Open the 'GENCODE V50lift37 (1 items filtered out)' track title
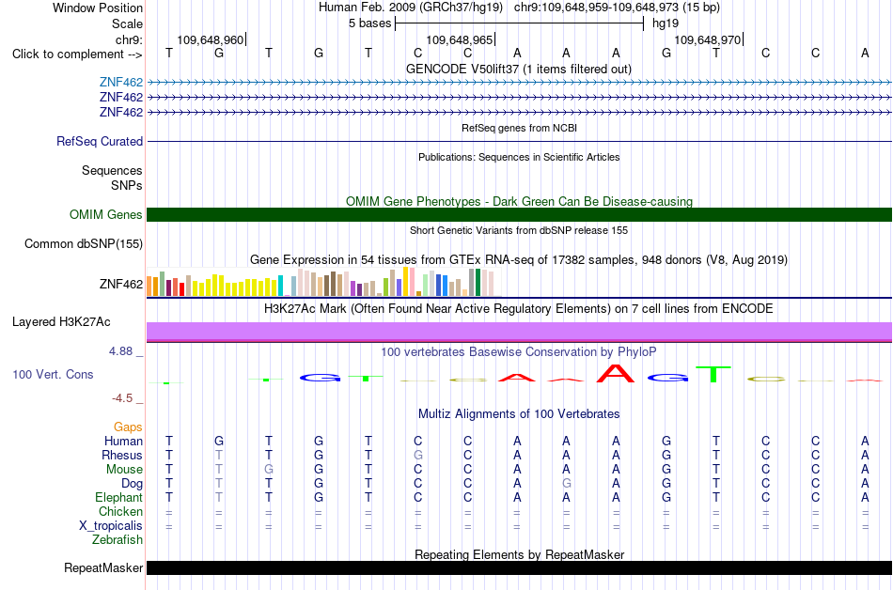 click(x=519, y=69)
